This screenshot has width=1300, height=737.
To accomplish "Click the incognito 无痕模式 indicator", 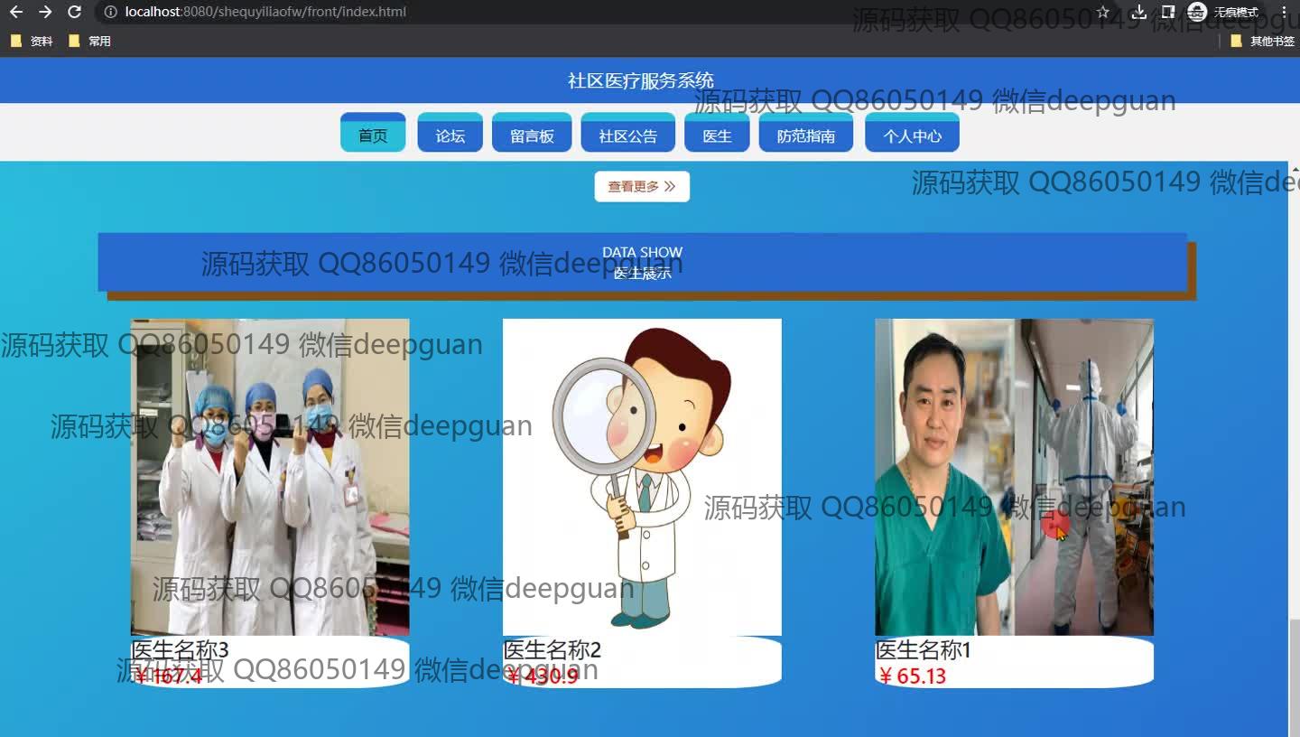I will (1223, 12).
